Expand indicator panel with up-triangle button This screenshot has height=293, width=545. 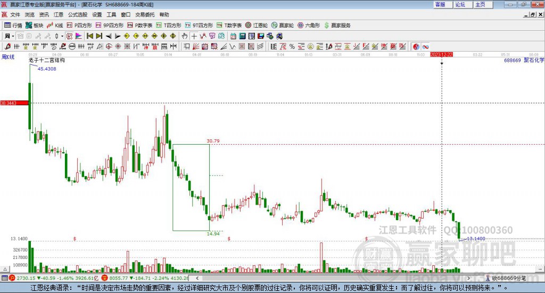point(5,269)
